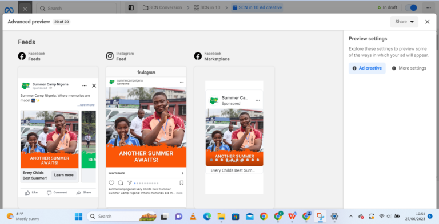The height and width of the screenshot is (224, 439).
Task: Click the Instagram ad main image
Action: pos(146,127)
